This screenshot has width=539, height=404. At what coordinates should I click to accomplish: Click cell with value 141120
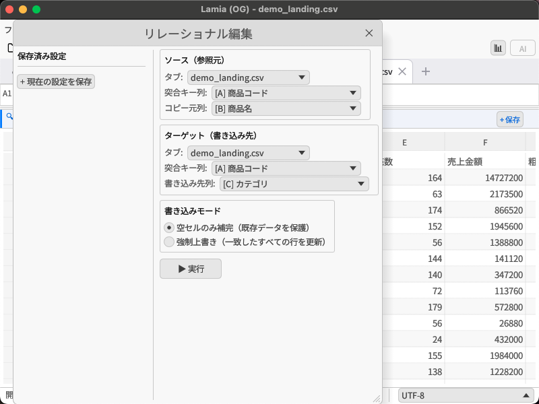[485, 259]
